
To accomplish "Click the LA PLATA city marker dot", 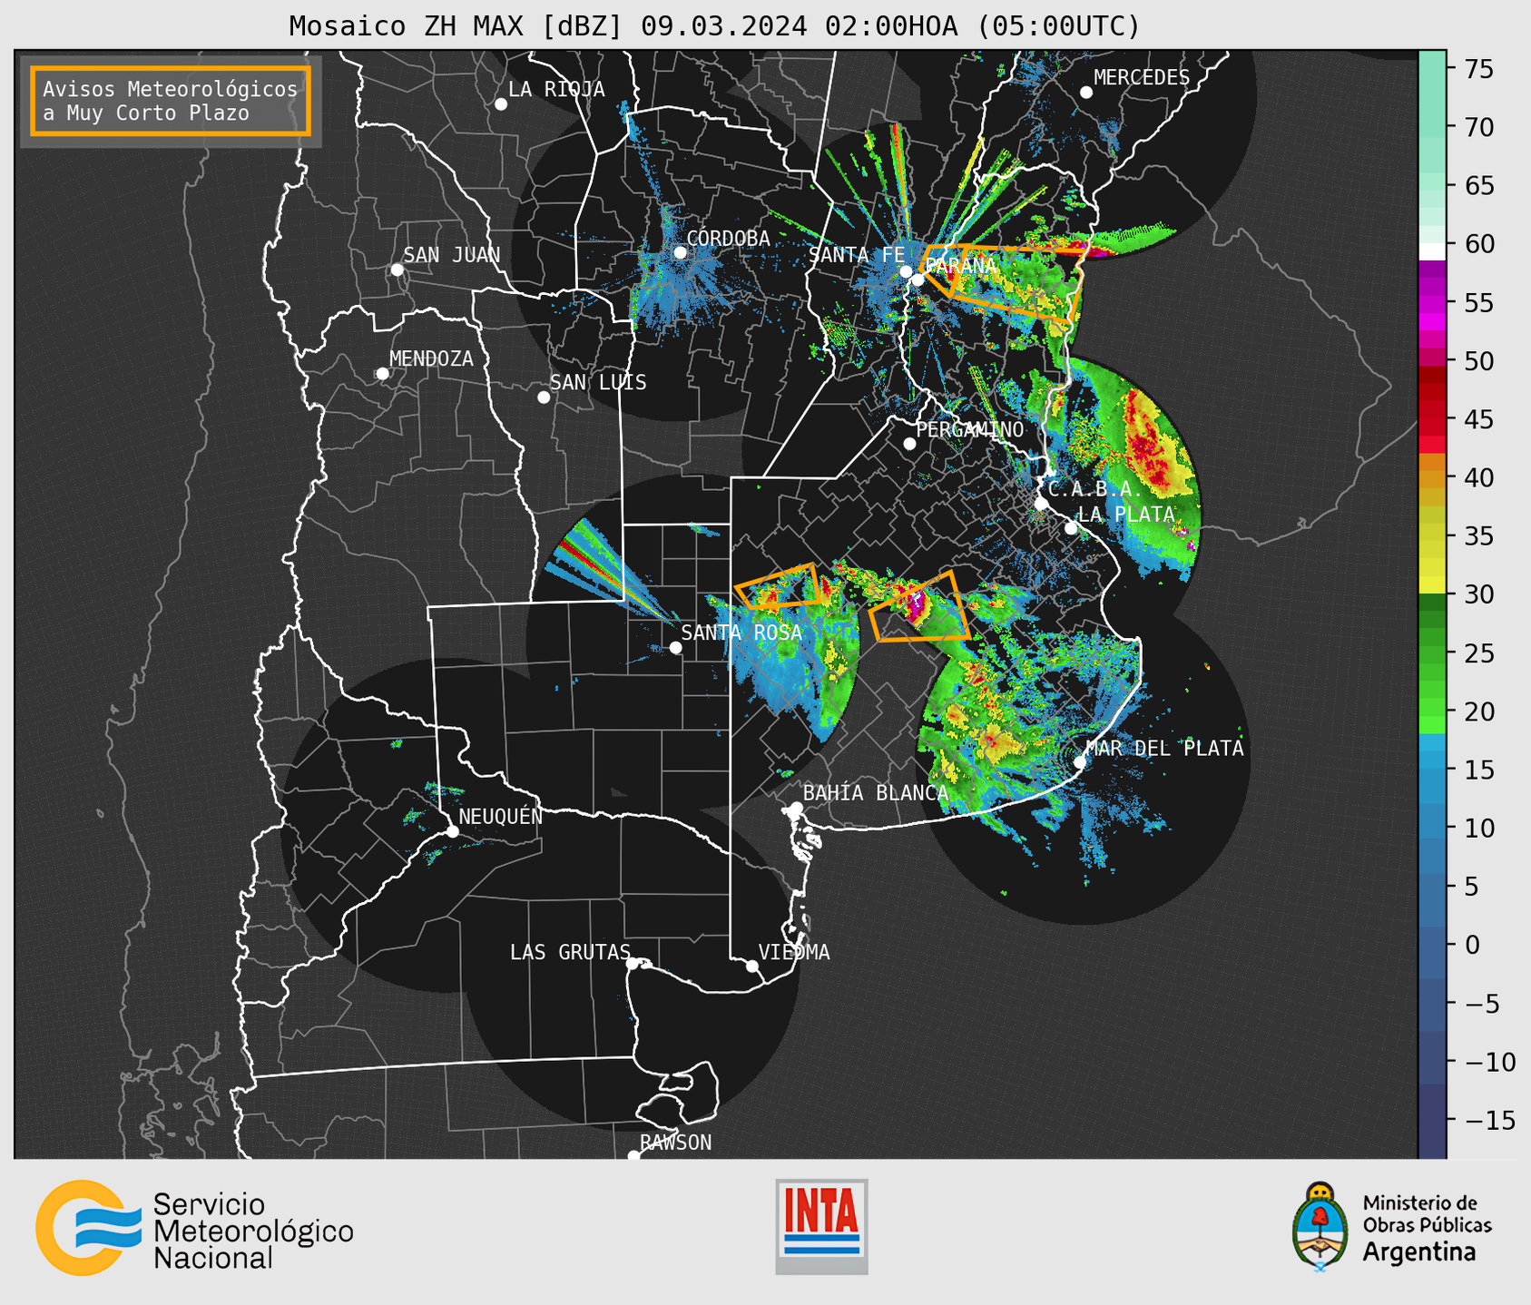I will [1071, 528].
